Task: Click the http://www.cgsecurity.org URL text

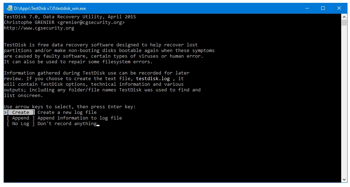Action: point(39,28)
